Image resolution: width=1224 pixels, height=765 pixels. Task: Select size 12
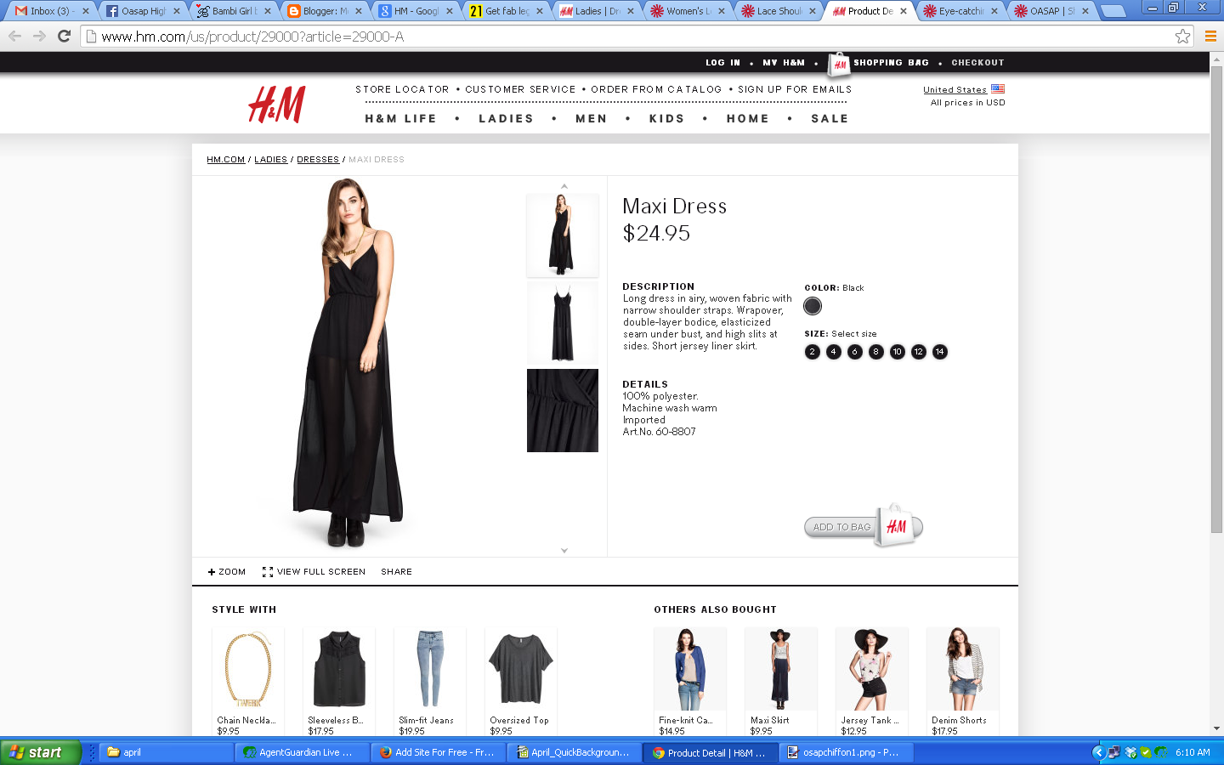point(919,352)
